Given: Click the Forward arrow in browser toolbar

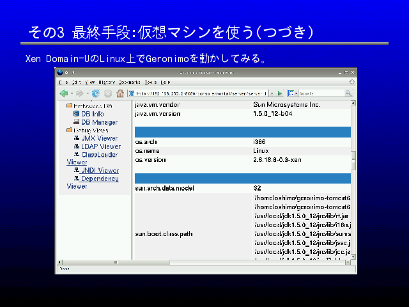Looking at the screenshot, I should [x=79, y=93].
